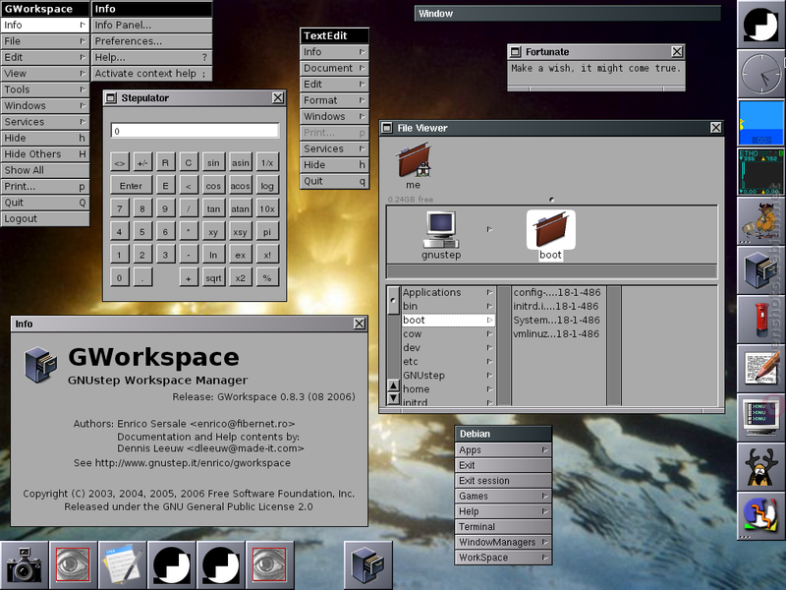Image resolution: width=786 pixels, height=590 pixels.
Task: Expand the WindowManagers submenu arrow
Action: (545, 542)
